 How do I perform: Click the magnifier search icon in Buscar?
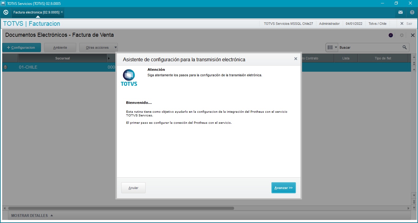(405, 47)
